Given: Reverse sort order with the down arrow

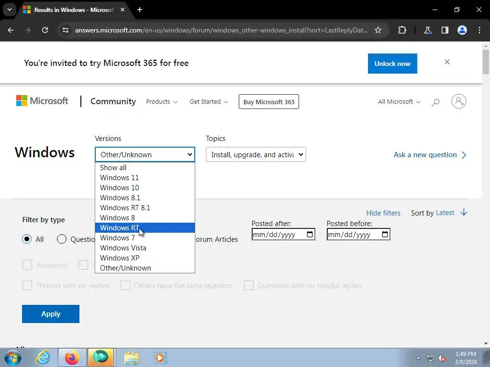Looking at the screenshot, I should [x=464, y=213].
